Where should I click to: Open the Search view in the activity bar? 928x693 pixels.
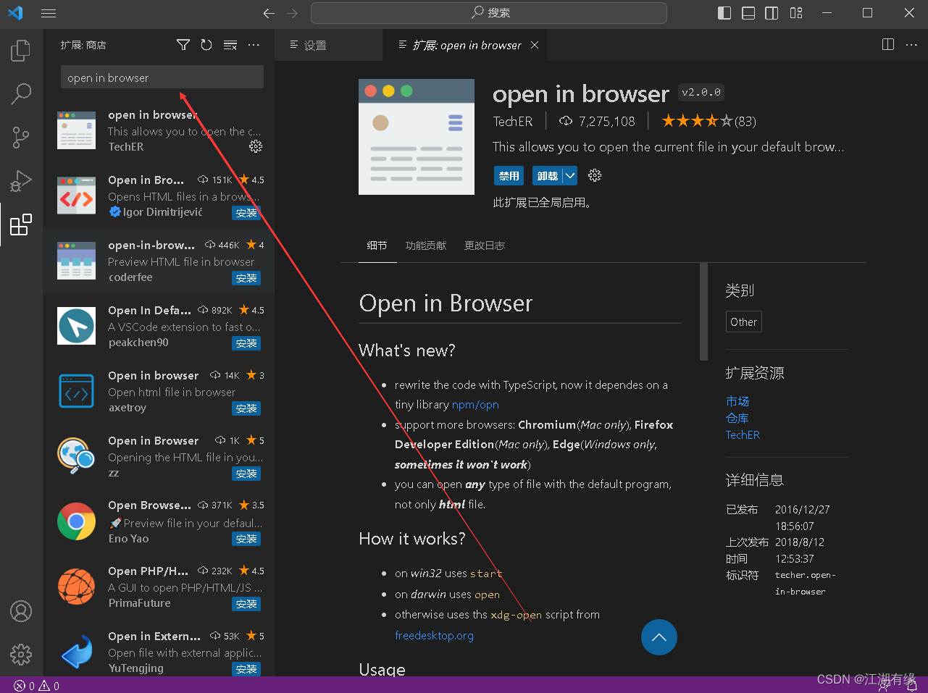(x=21, y=93)
